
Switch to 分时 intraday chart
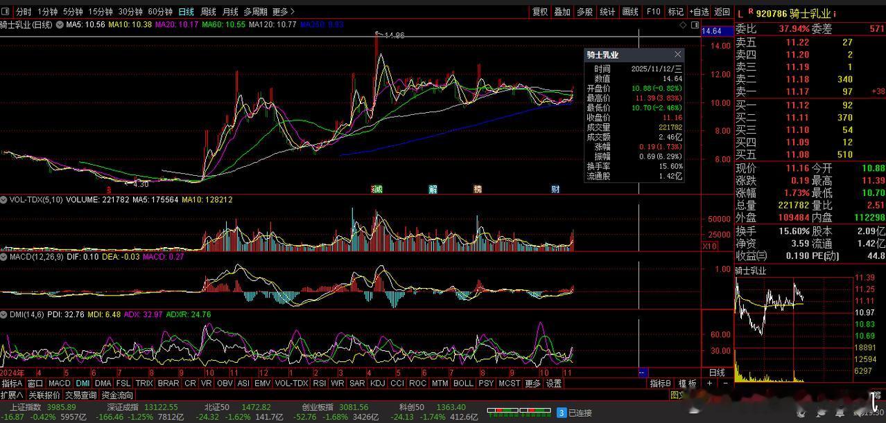coord(24,12)
